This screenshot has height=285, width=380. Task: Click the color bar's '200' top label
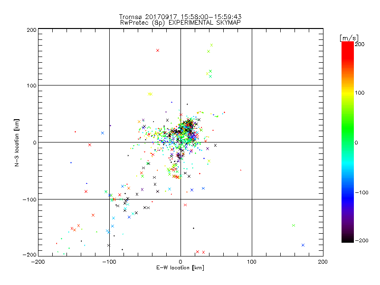click(x=360, y=44)
